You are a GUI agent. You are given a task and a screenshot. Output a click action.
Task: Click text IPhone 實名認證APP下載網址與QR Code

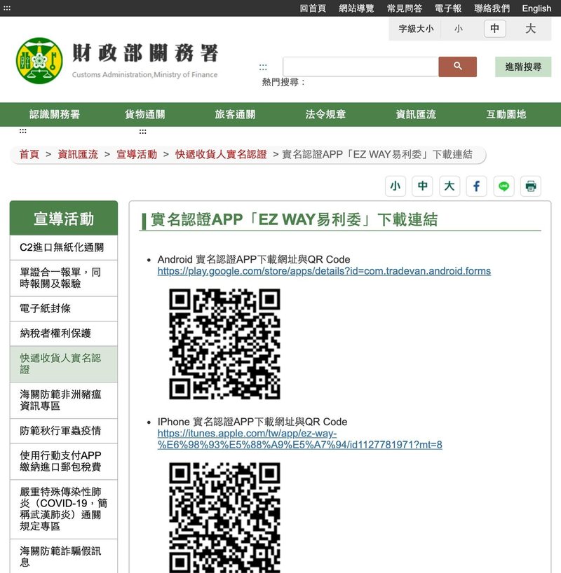click(252, 422)
